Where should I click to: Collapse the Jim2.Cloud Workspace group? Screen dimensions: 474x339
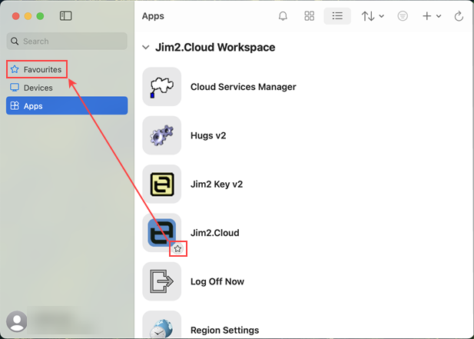pos(146,48)
